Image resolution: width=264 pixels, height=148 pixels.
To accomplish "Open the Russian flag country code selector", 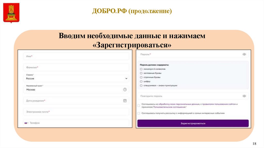I will click(26, 123).
